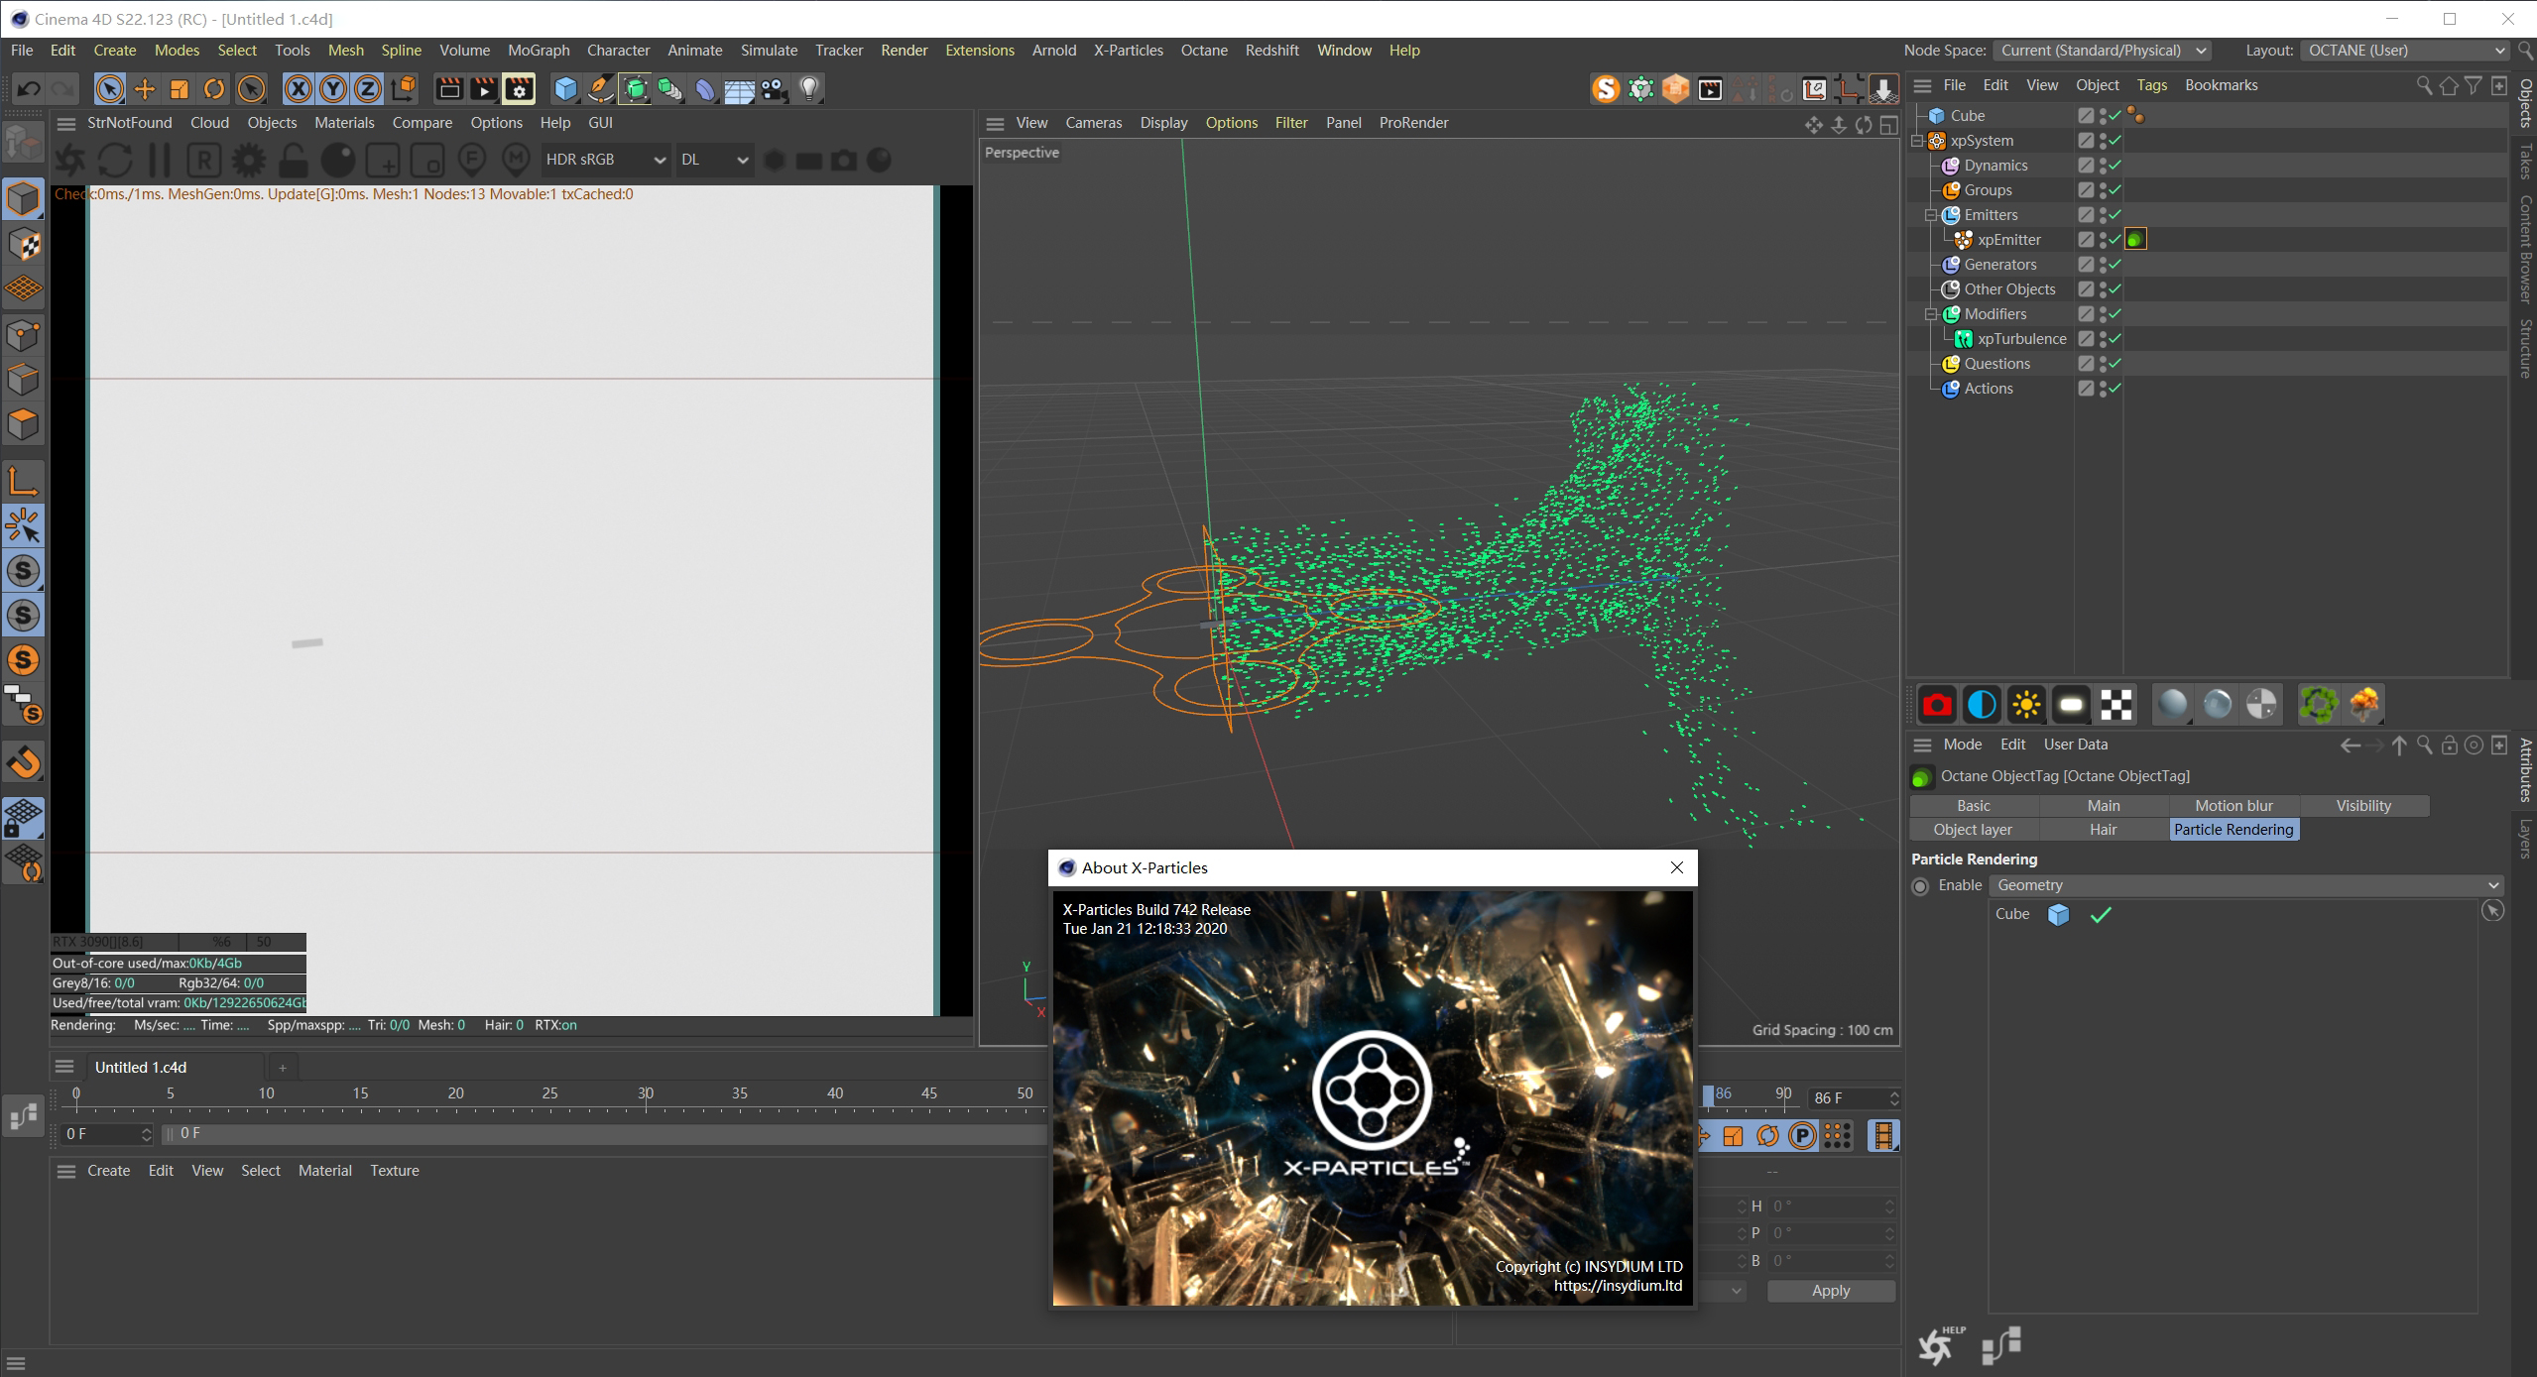Collapse the Emitters tree group

pyautogui.click(x=1931, y=215)
